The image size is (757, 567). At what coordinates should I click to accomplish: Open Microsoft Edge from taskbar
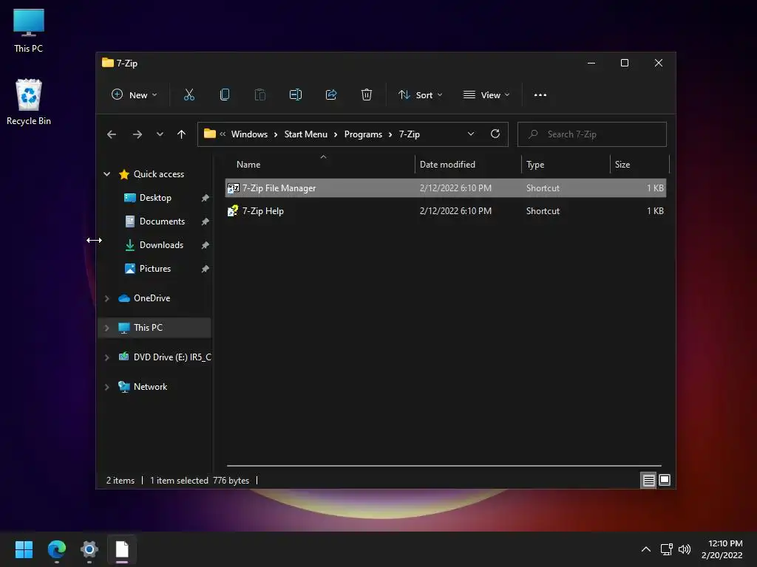[x=57, y=549]
